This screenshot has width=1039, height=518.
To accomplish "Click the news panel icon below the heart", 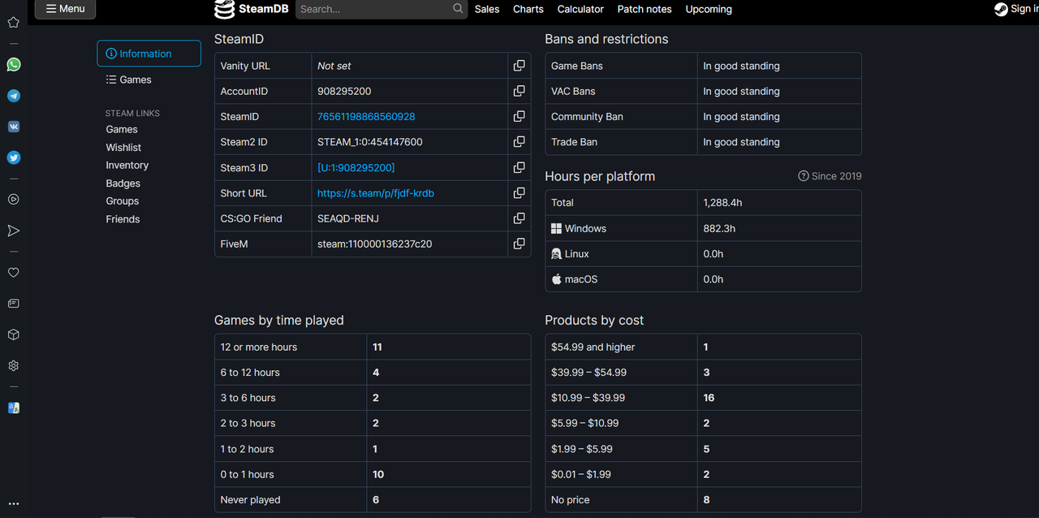I will click(x=14, y=304).
